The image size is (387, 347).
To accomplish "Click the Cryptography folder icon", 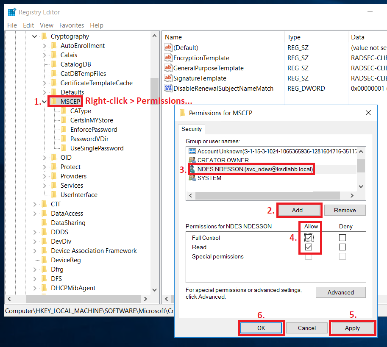I will (44, 36).
